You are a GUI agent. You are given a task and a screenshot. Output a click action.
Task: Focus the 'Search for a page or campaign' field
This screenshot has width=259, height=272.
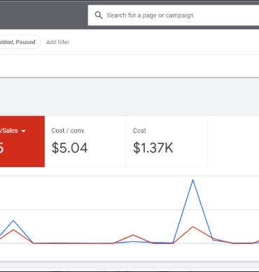(x=174, y=15)
